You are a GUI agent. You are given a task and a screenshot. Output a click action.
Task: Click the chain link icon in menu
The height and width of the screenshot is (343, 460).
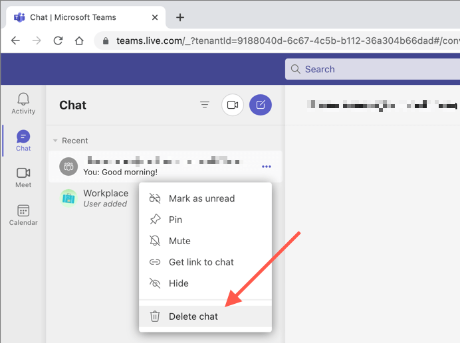click(155, 262)
